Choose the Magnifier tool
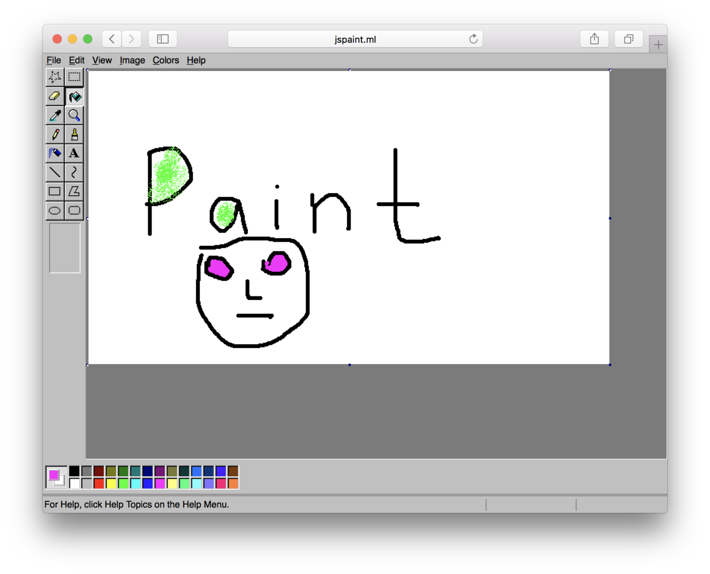The height and width of the screenshot is (574, 710). click(x=74, y=115)
